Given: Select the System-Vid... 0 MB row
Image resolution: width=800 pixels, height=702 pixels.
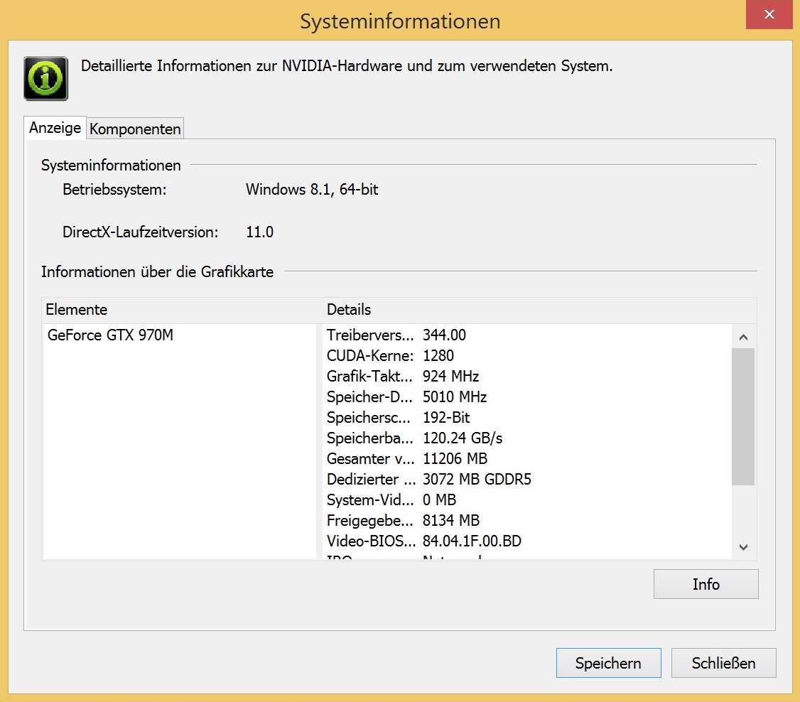Looking at the screenshot, I should pyautogui.click(x=528, y=500).
